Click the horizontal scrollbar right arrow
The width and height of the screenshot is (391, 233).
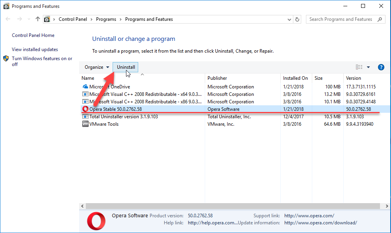387,206
